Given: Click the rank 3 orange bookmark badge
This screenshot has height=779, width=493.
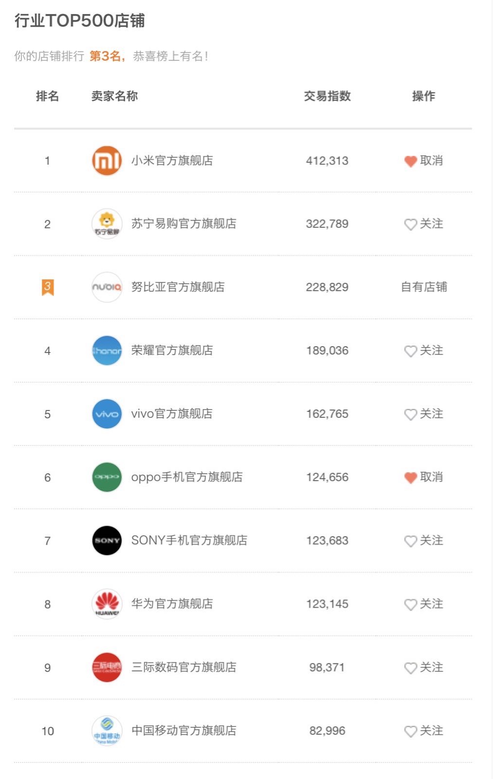Looking at the screenshot, I should (x=47, y=287).
